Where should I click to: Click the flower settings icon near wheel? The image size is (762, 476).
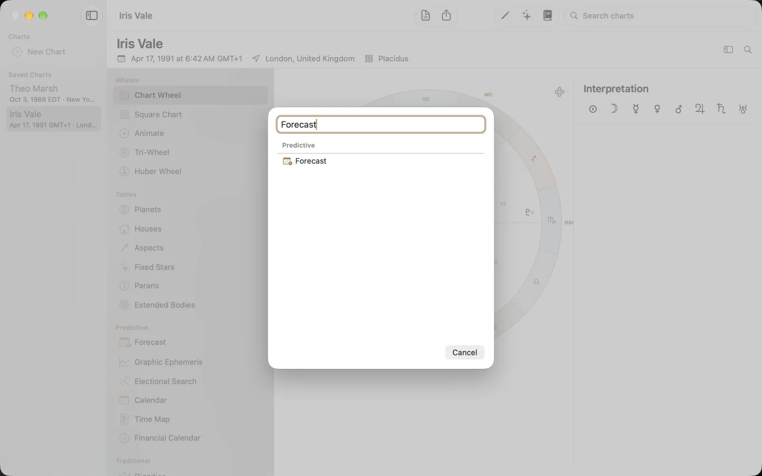pyautogui.click(x=560, y=92)
